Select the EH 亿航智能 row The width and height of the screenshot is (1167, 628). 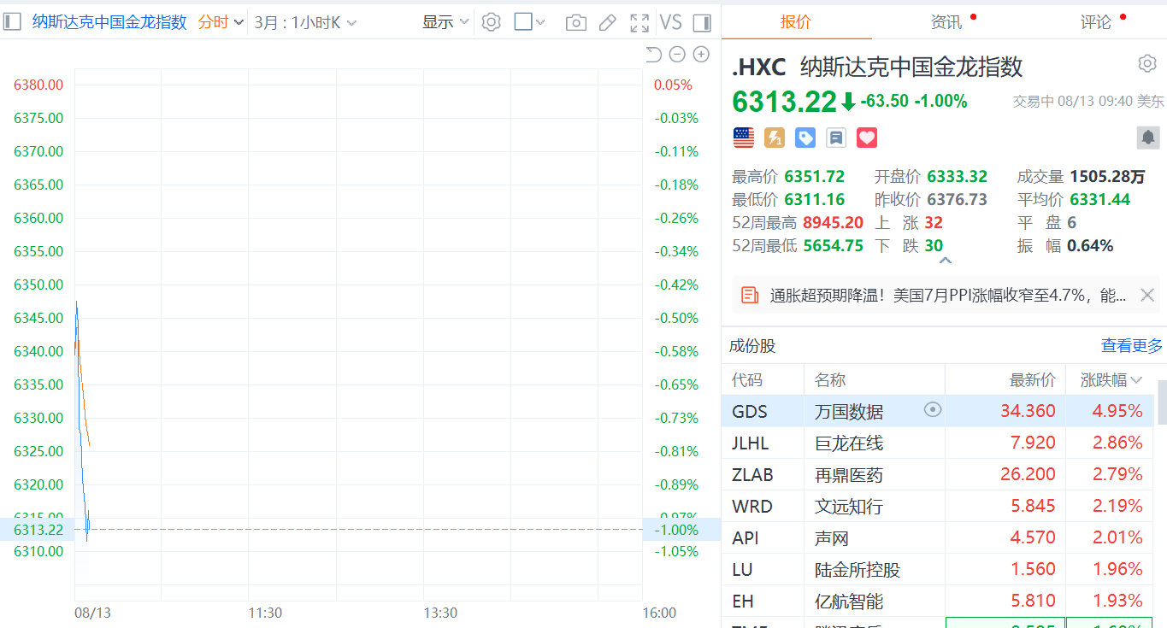click(937, 601)
